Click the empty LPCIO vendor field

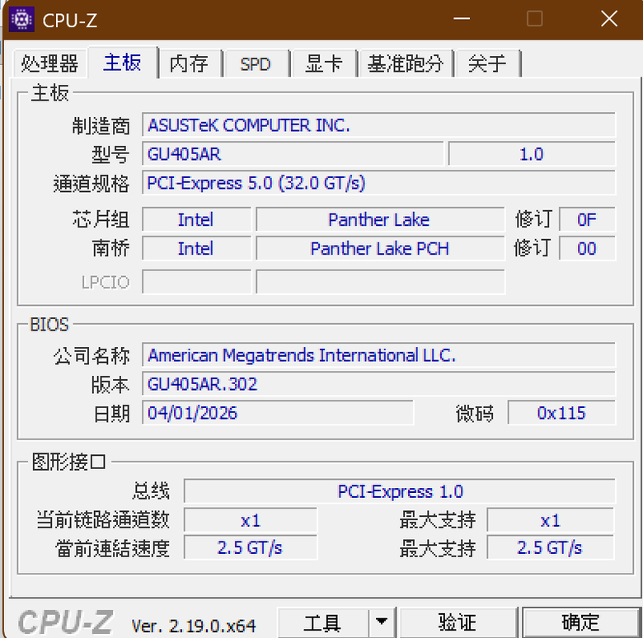tap(196, 282)
